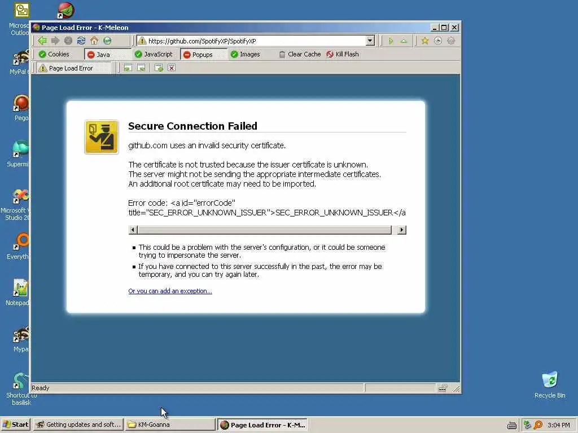Open the Start menu
This screenshot has width=578, height=433.
15,425
